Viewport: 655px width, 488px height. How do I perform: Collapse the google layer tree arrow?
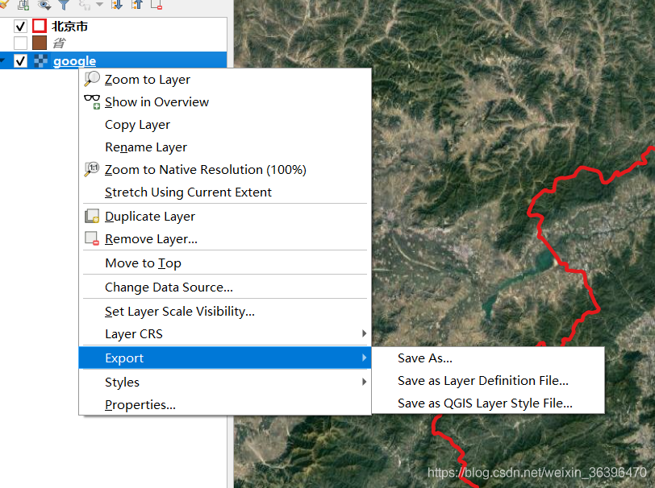pyautogui.click(x=2, y=61)
